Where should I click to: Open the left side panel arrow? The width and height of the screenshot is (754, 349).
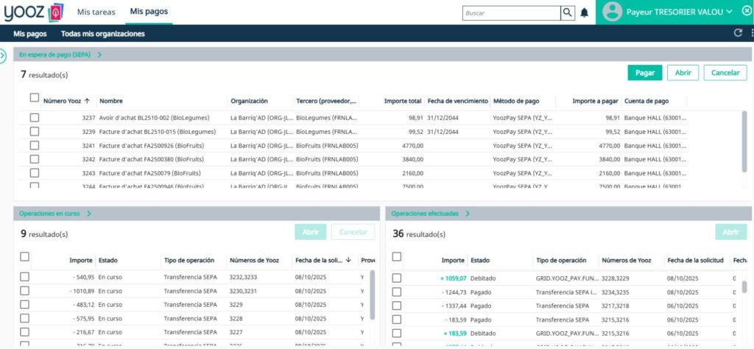(3, 55)
